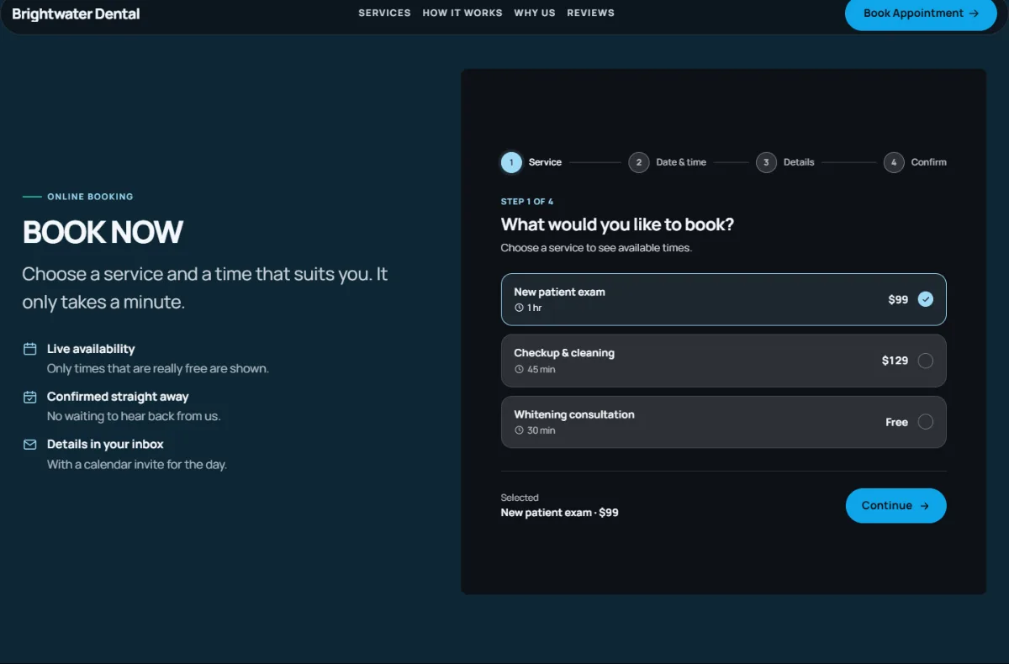Open the Why Us nav item
Screen dimensions: 1009x664
click(x=535, y=13)
